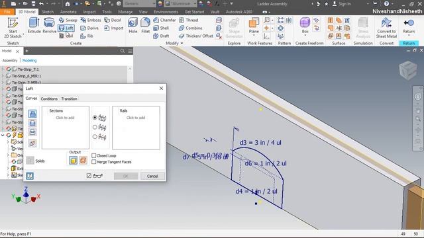Start a 2D Sketch
The height and width of the screenshot is (238, 424).
point(13,28)
